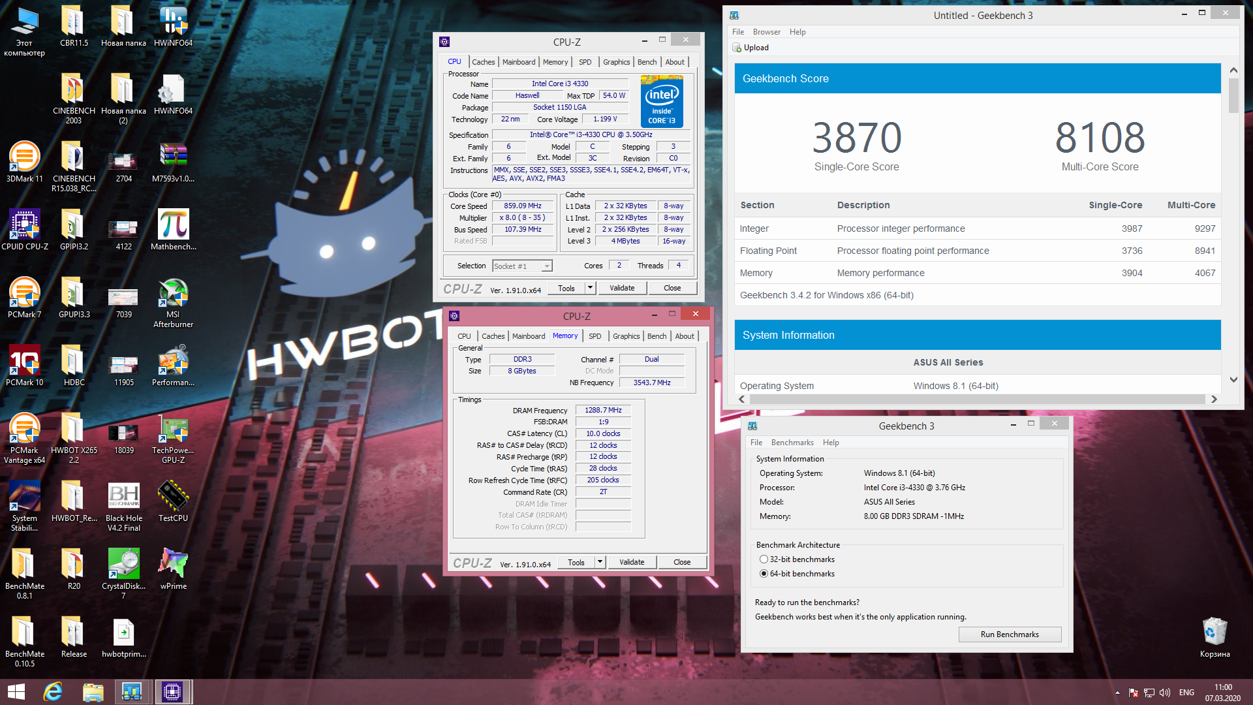Click the ENG language indicator
The height and width of the screenshot is (705, 1253).
tap(1186, 693)
